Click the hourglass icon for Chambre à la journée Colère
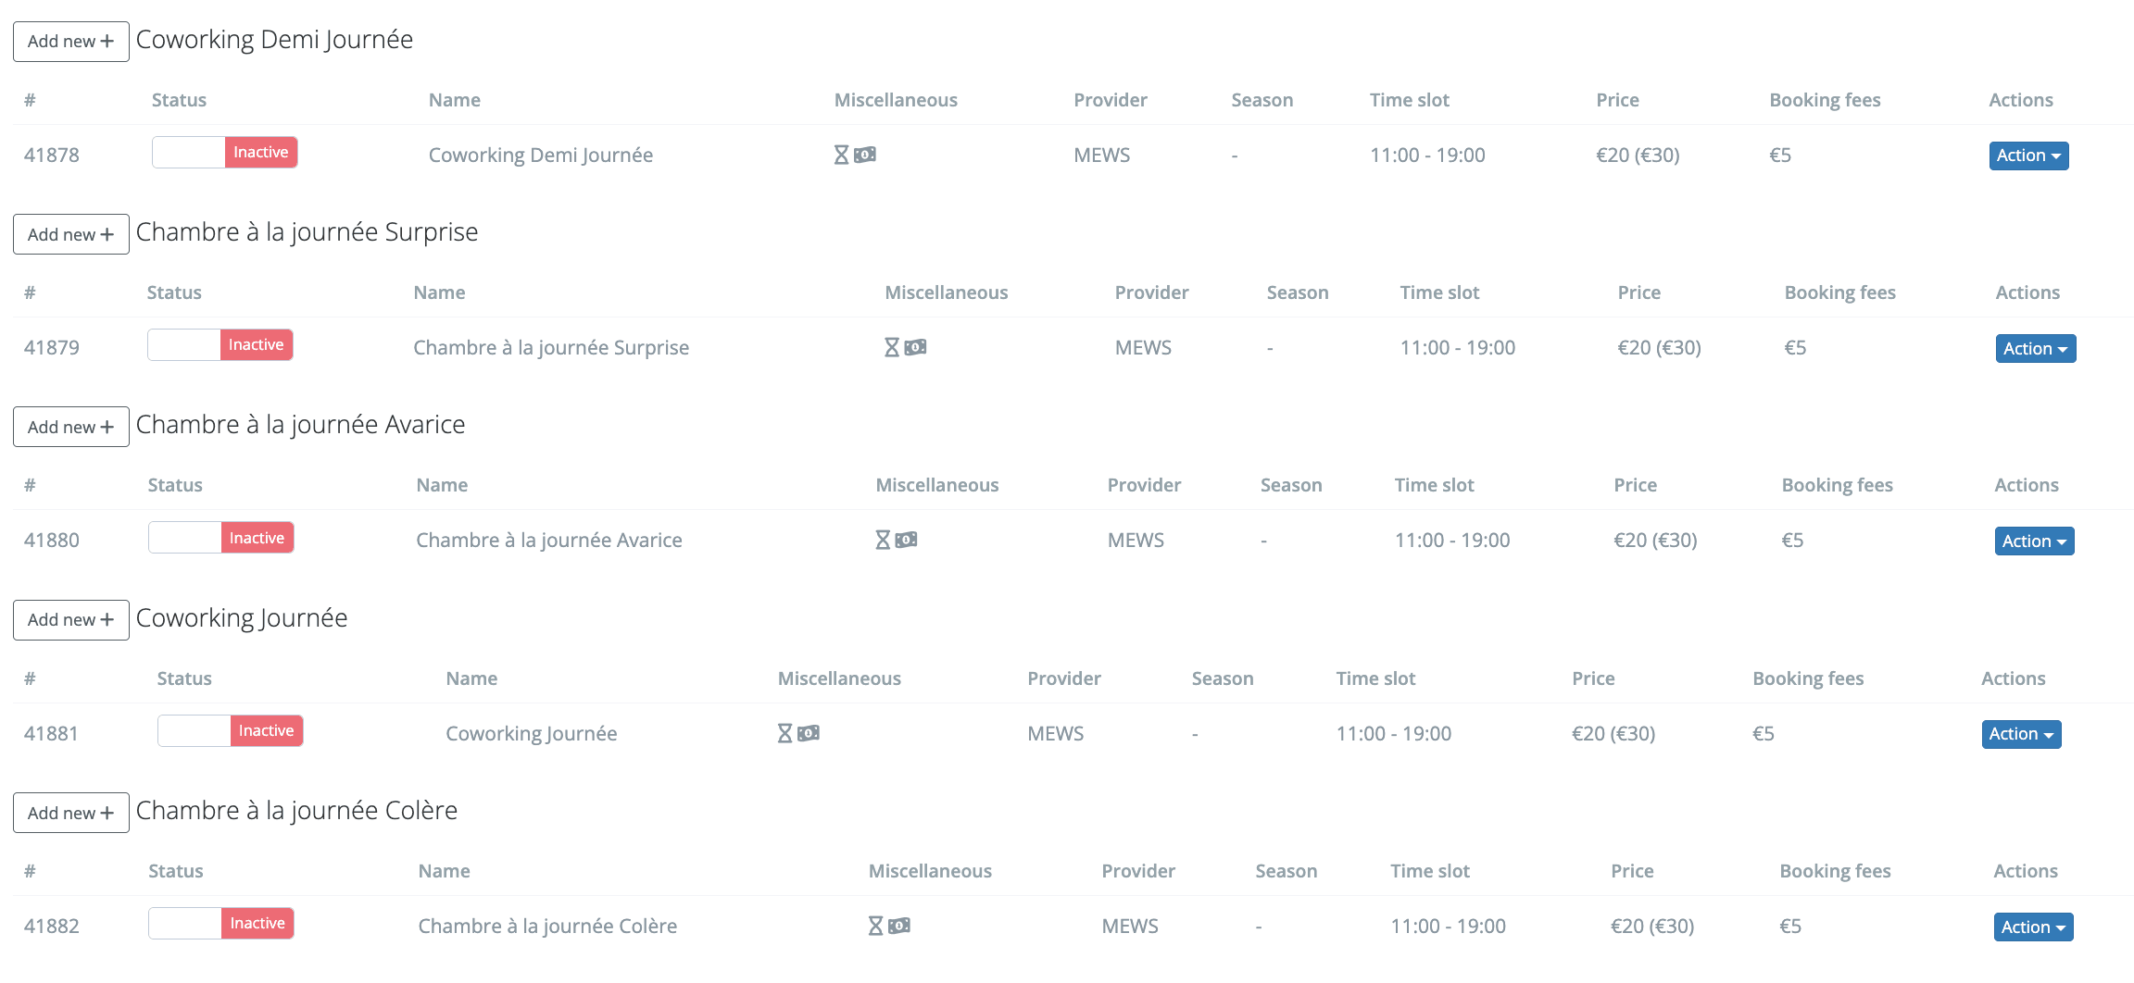2134x983 pixels. pos(876,926)
